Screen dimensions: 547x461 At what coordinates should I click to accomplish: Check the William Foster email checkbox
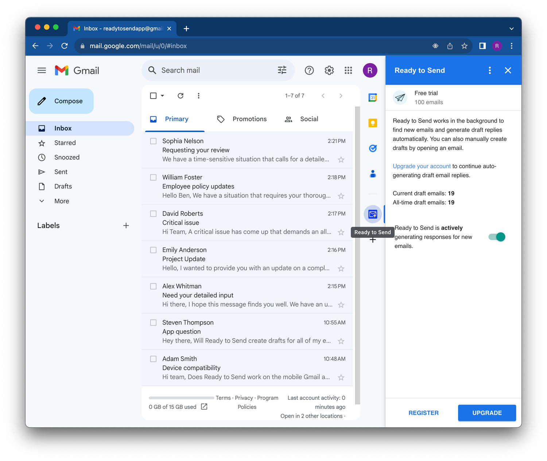coord(154,178)
